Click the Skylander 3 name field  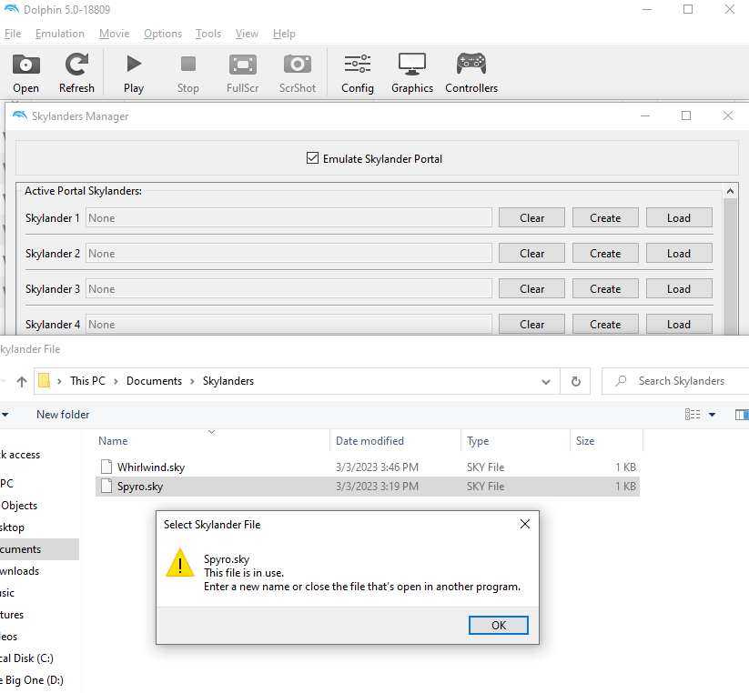tap(288, 289)
